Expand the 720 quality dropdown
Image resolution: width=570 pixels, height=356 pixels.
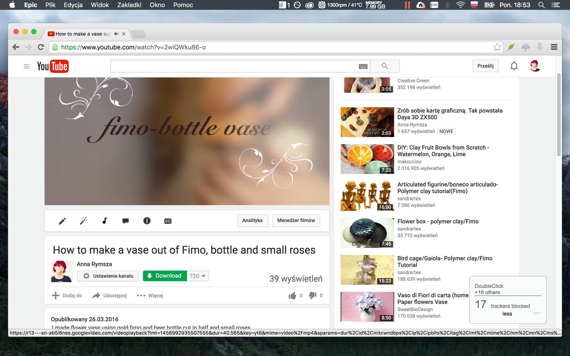198,276
